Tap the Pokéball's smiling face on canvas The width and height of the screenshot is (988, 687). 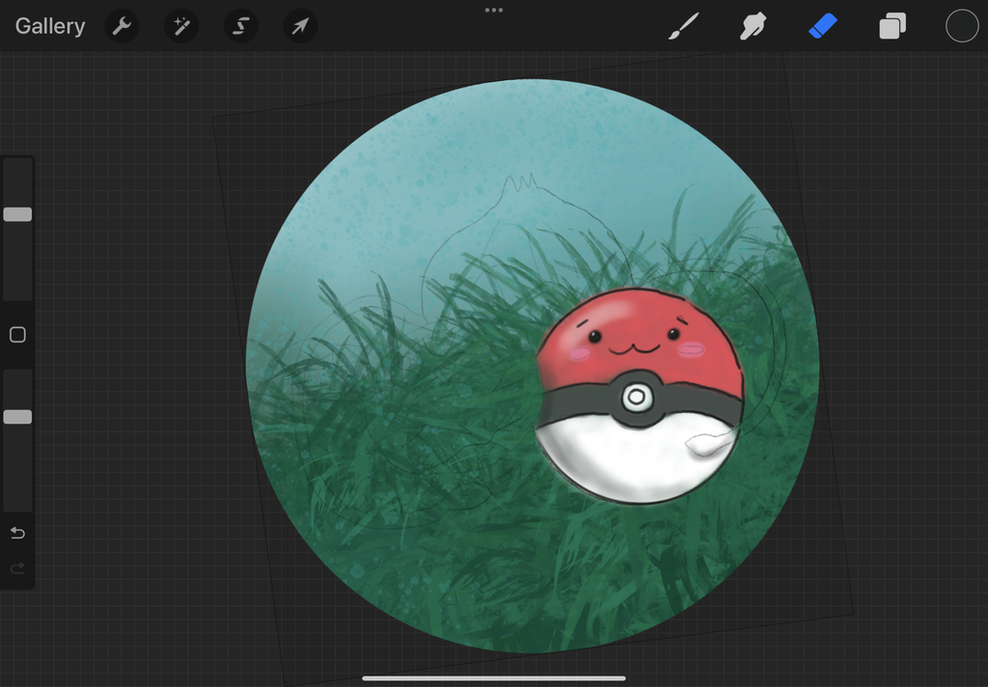click(634, 341)
